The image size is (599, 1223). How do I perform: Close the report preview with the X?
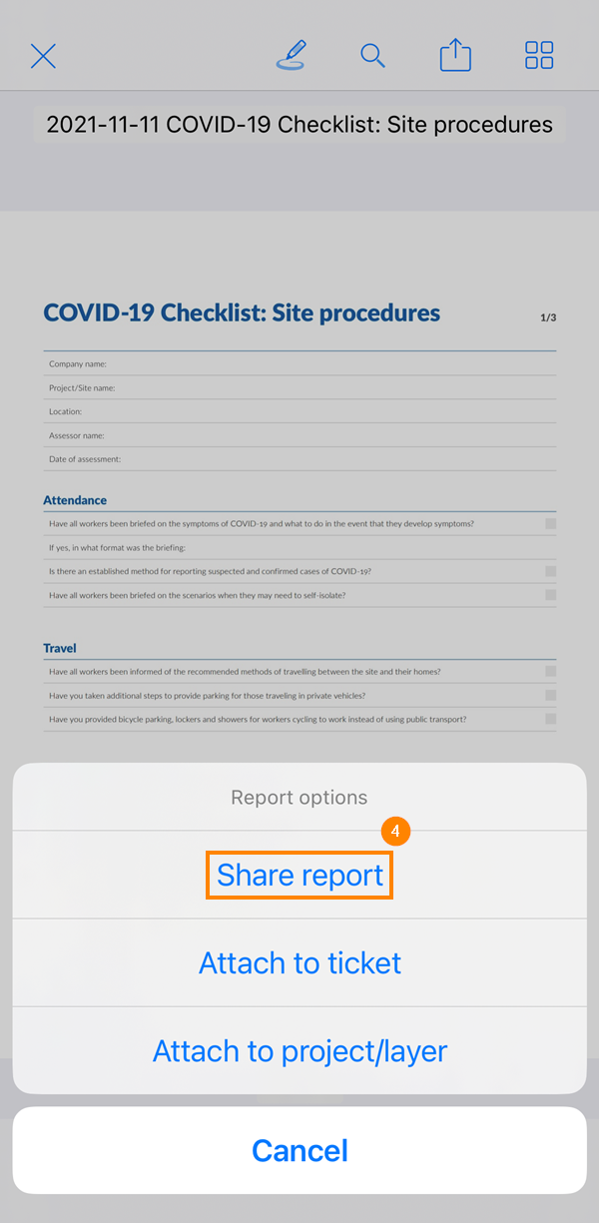point(43,56)
